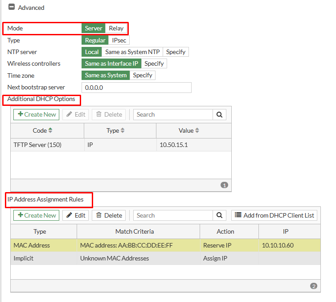Viewport: 336px width, 302px height.
Task: Create New additional DHCP option
Action: click(37, 114)
